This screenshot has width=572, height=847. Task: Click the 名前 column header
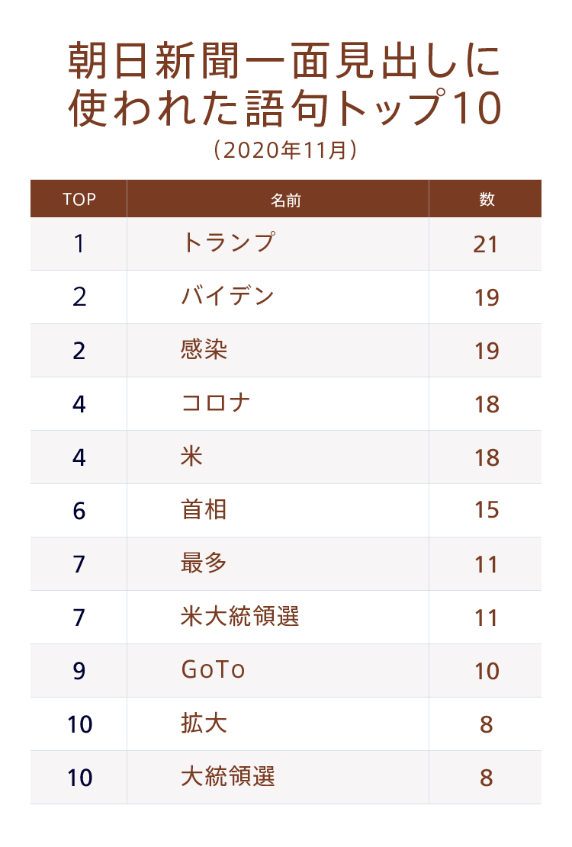(x=285, y=200)
